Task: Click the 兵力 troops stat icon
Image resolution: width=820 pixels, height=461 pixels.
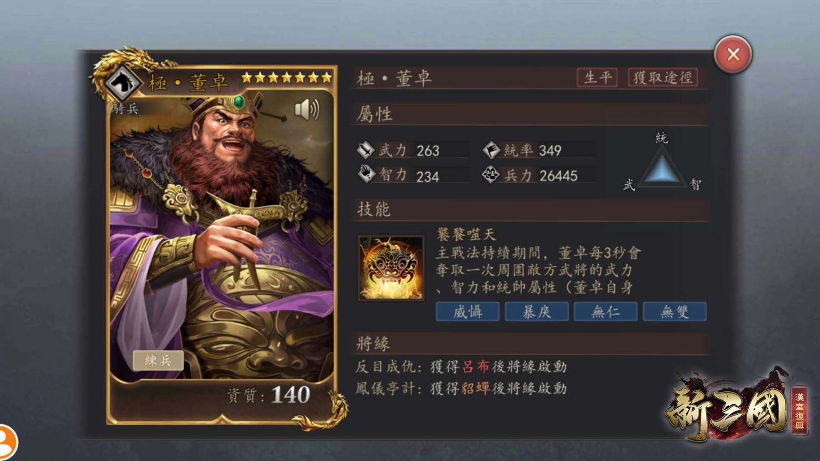Action: point(491,175)
